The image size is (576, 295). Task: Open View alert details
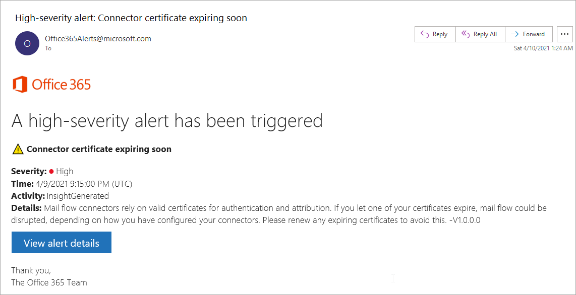click(x=61, y=243)
